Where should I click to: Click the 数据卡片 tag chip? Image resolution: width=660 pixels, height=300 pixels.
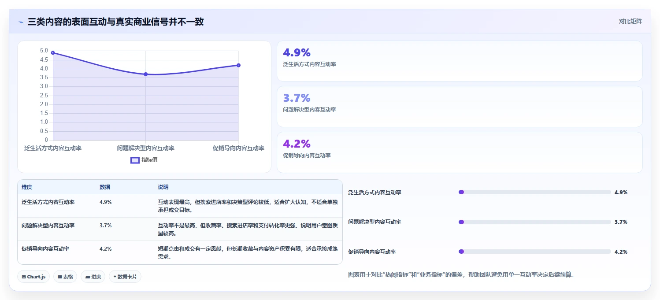[x=125, y=277]
